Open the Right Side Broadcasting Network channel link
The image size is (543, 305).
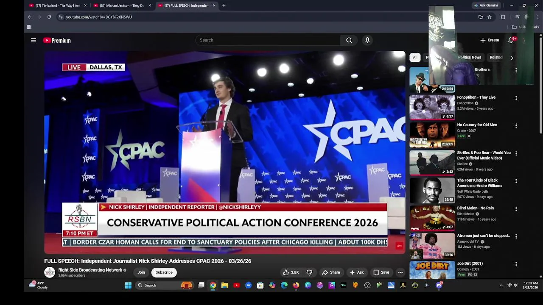click(x=90, y=270)
